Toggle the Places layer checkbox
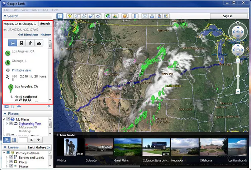251x170 pixels. [11, 161]
